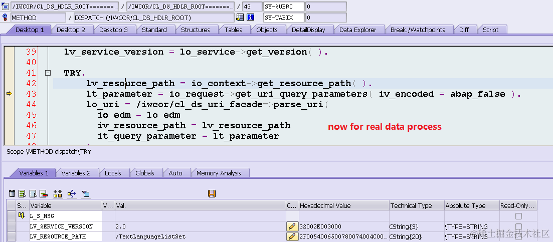The width and height of the screenshot is (553, 242).
Task: Click the source code document icon at top left
Action: pyautogui.click(x=5, y=7)
